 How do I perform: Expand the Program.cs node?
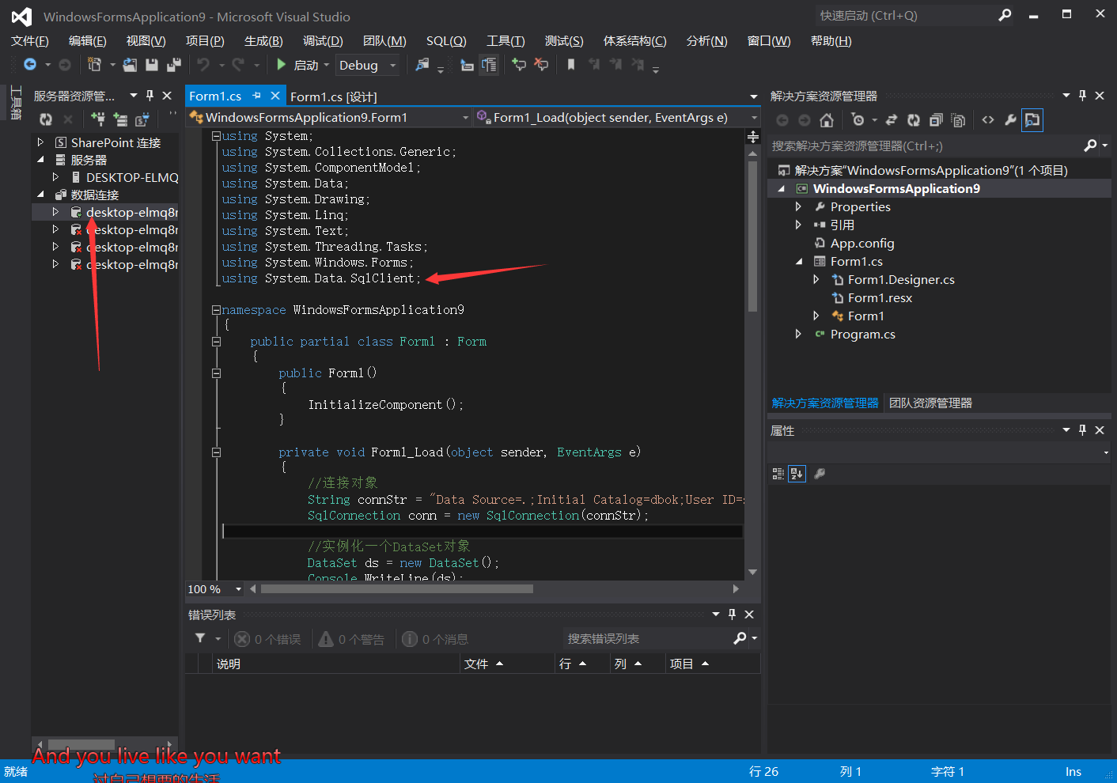798,334
